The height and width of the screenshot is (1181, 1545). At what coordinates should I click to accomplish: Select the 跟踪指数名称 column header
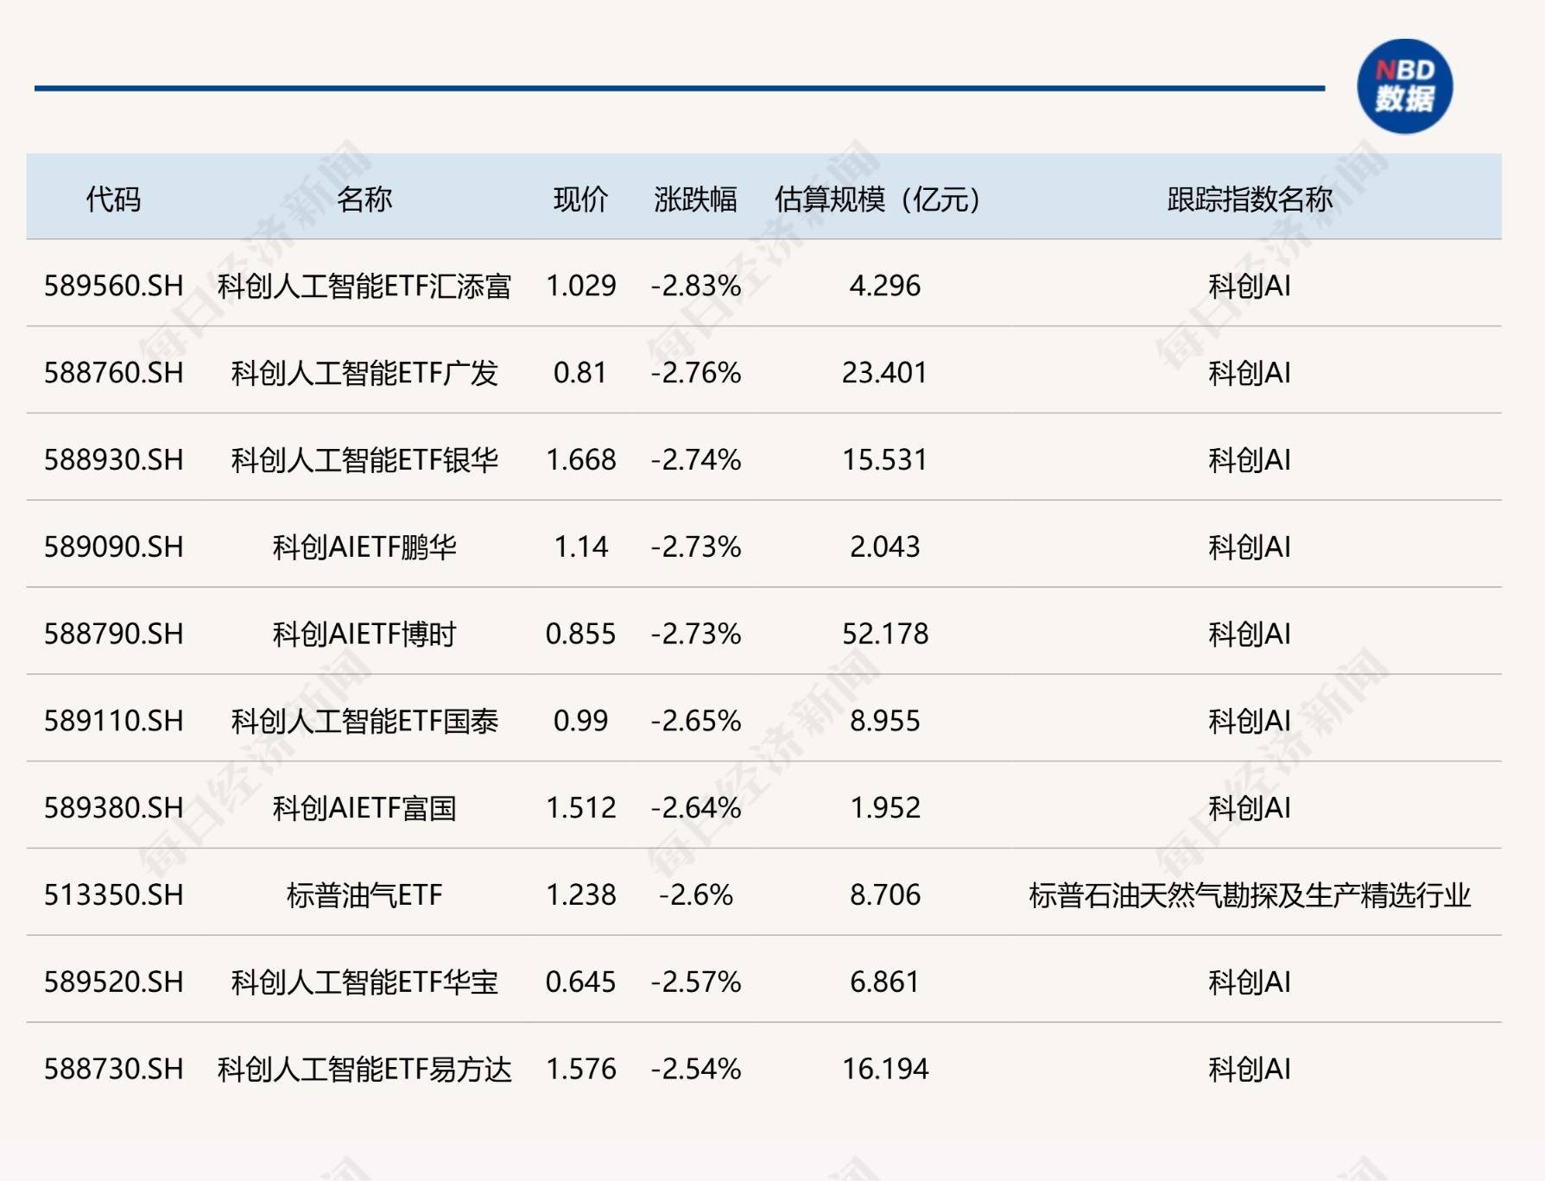coord(1249,199)
